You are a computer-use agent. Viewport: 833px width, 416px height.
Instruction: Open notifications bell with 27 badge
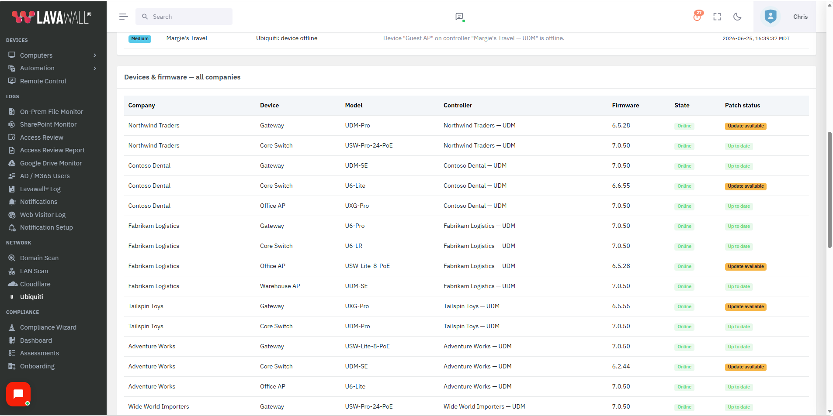[698, 16]
